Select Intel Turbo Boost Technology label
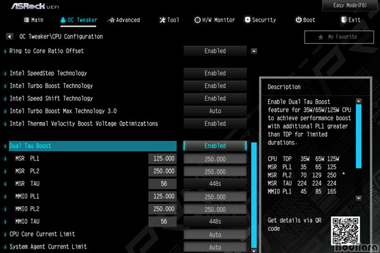 (x=51, y=86)
